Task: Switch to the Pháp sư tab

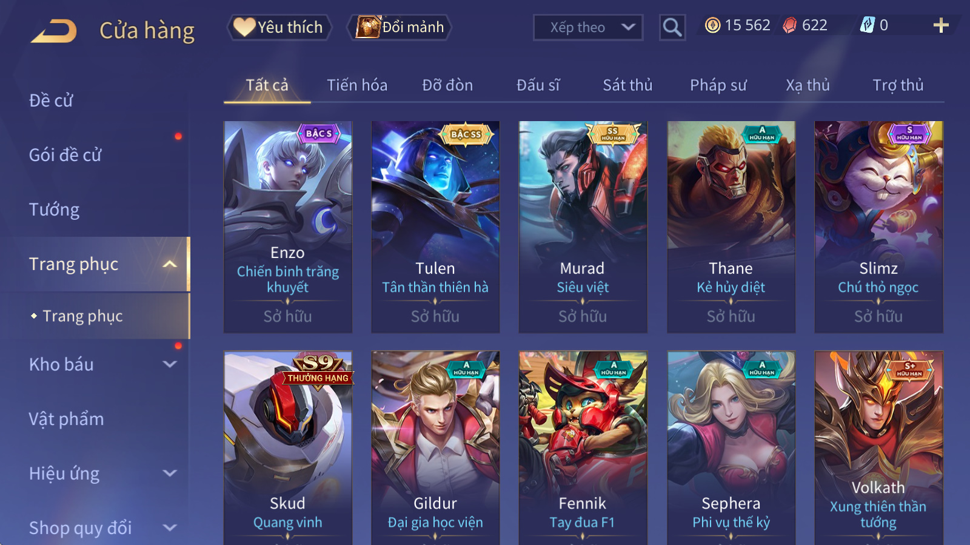Action: pyautogui.click(x=718, y=85)
